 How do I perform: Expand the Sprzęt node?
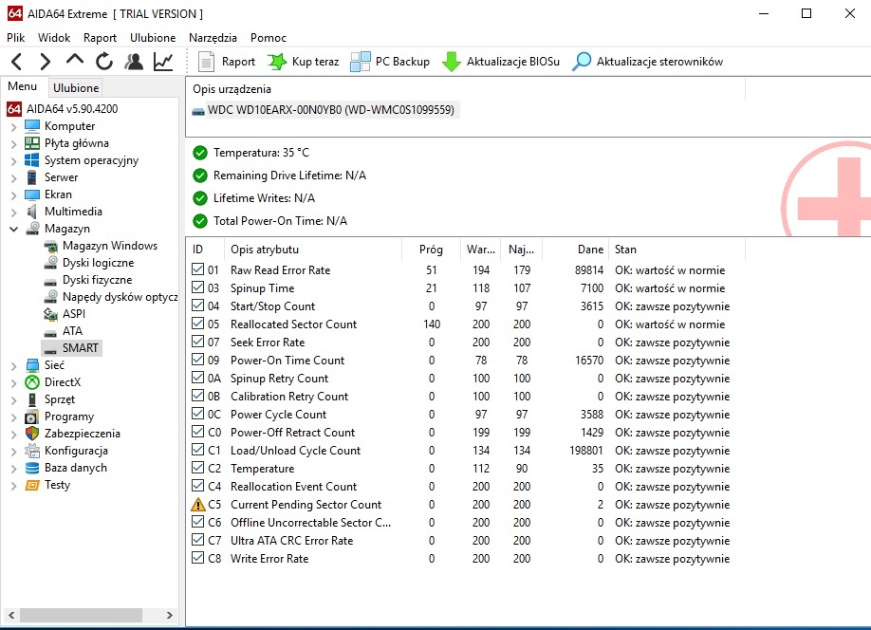point(14,400)
